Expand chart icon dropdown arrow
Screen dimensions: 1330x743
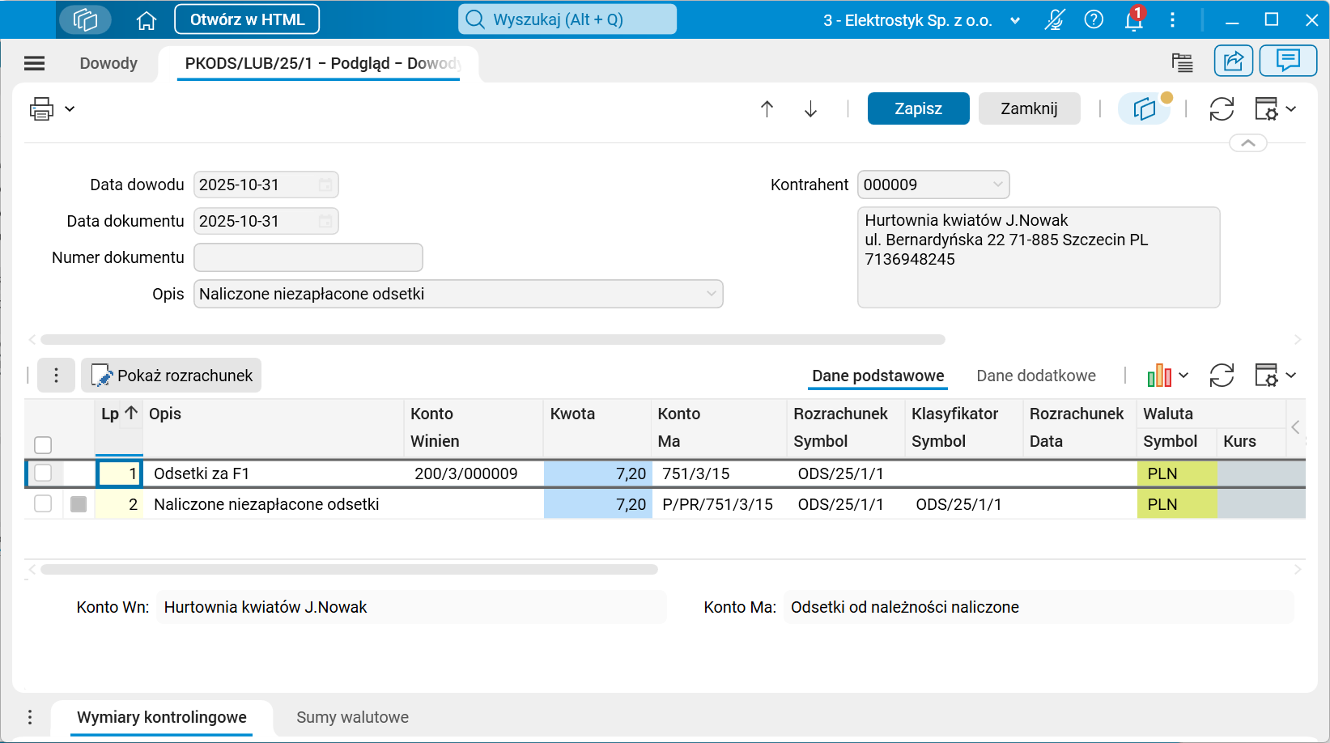1183,376
